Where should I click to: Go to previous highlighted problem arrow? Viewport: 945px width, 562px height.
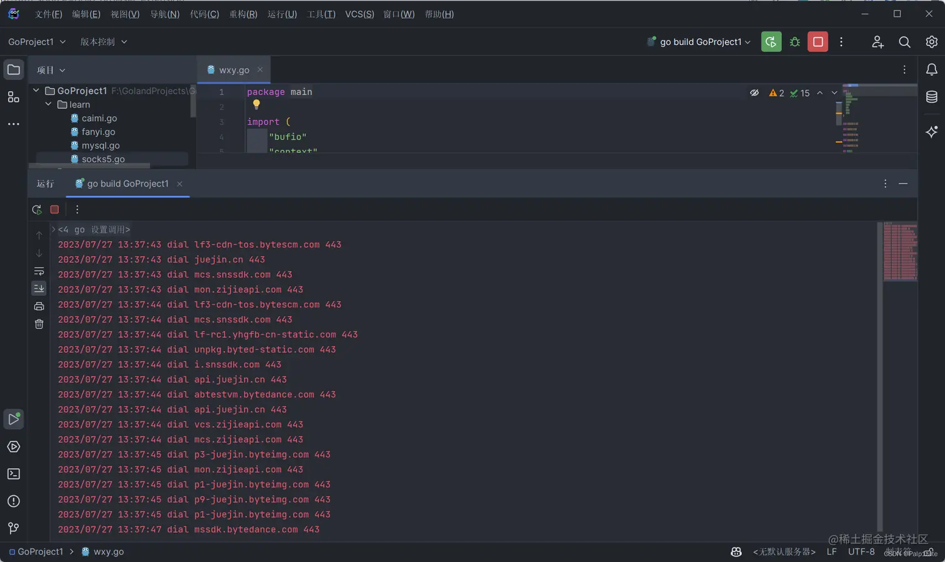[820, 92]
